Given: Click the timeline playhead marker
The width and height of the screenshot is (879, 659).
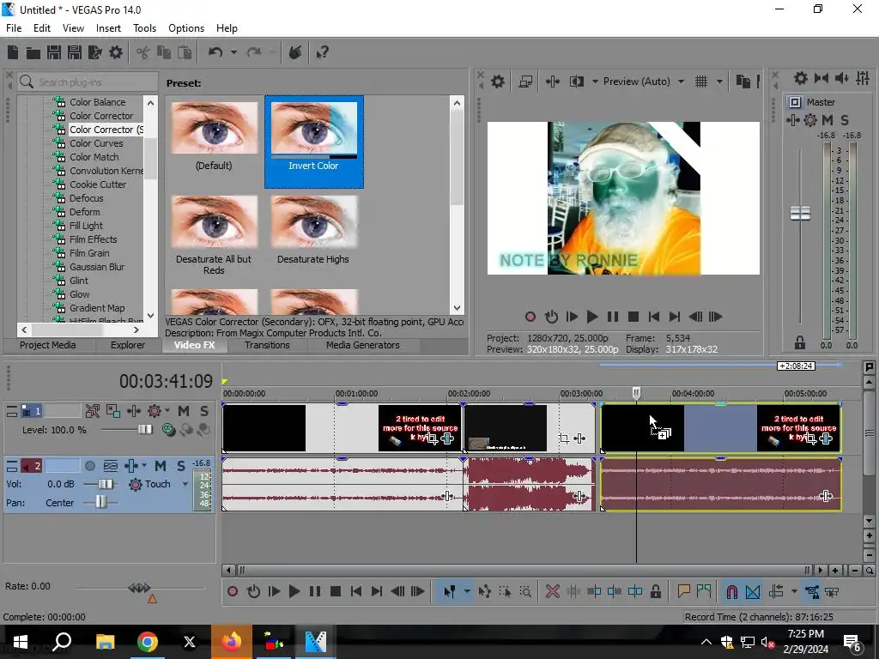Looking at the screenshot, I should coord(636,393).
